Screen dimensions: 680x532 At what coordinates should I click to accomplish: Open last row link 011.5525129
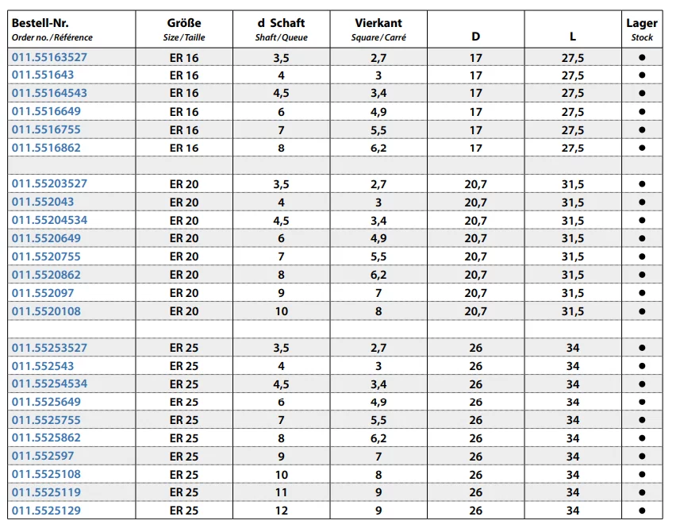[x=46, y=511]
